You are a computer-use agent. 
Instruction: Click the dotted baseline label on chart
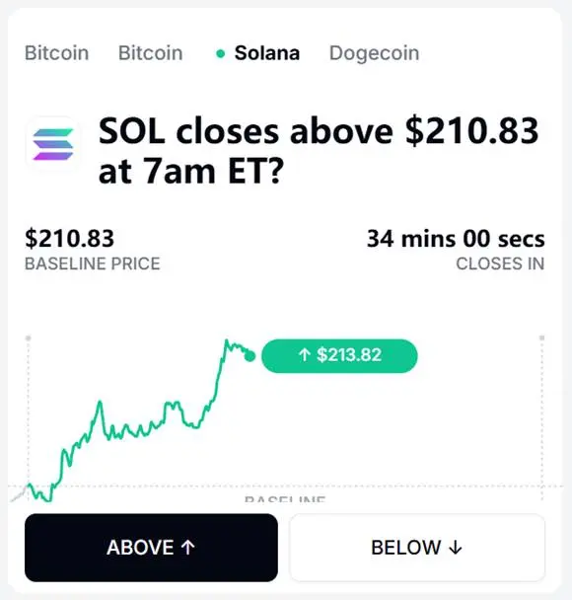point(285,498)
